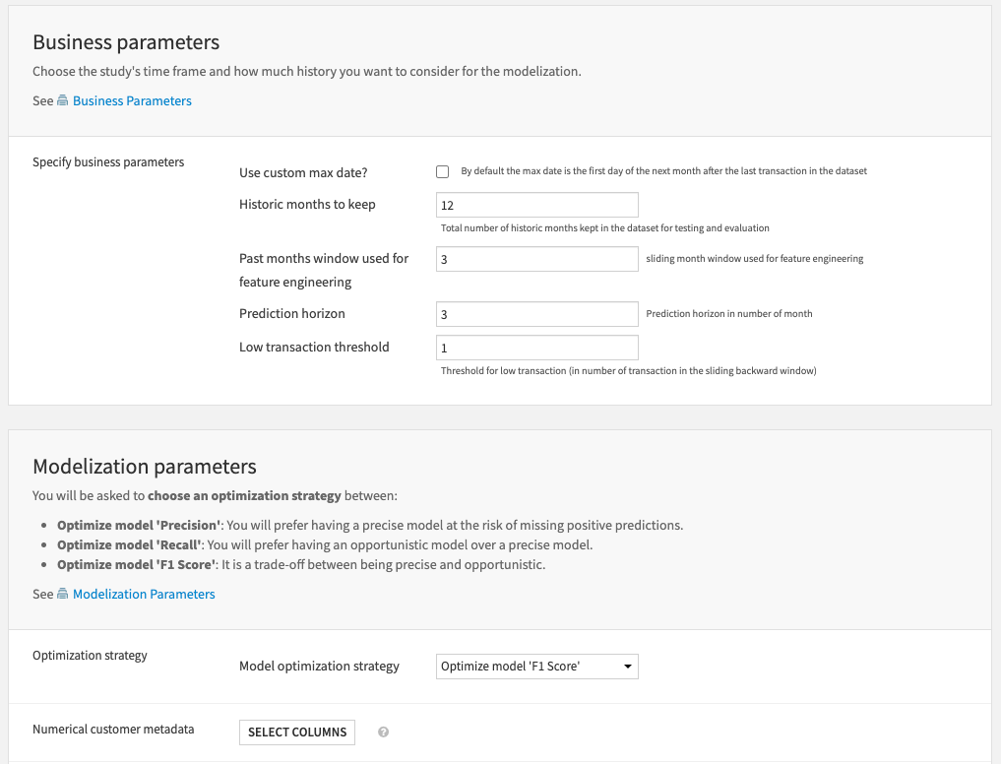Click the 'Use custom max date?' label
Viewport: 1001px width, 764px height.
[302, 171]
